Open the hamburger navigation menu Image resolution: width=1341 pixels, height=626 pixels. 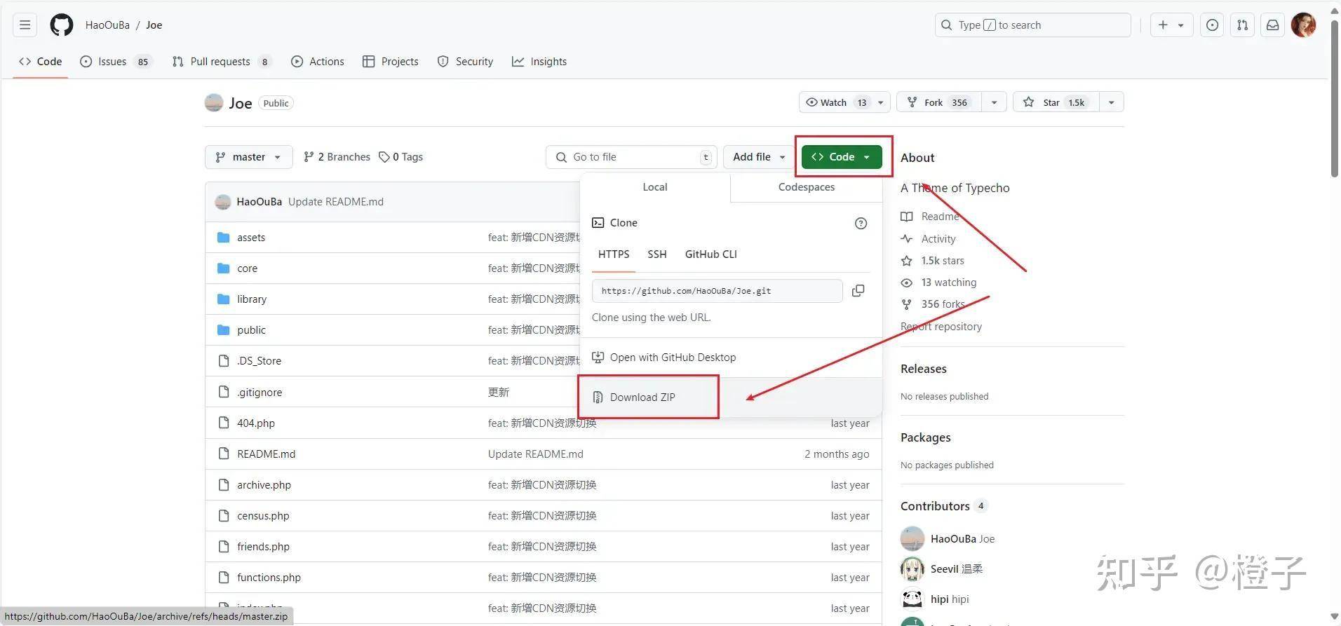[25, 25]
